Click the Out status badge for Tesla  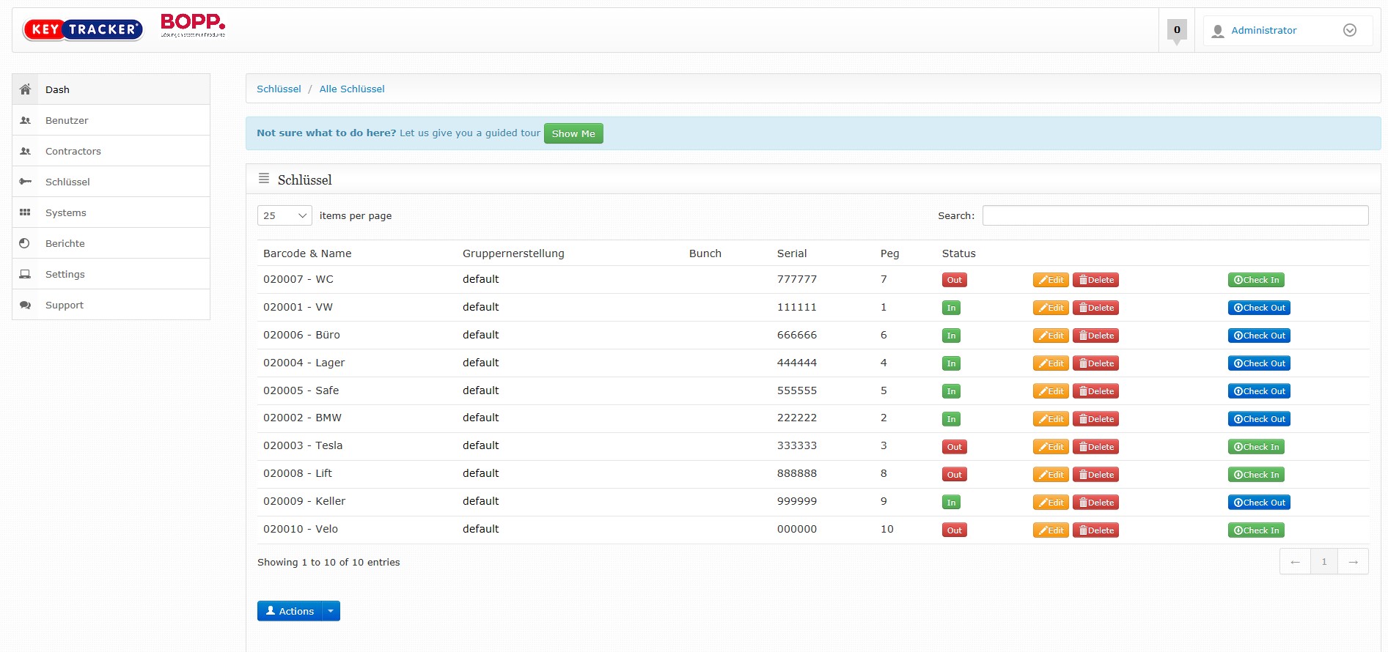tap(954, 447)
